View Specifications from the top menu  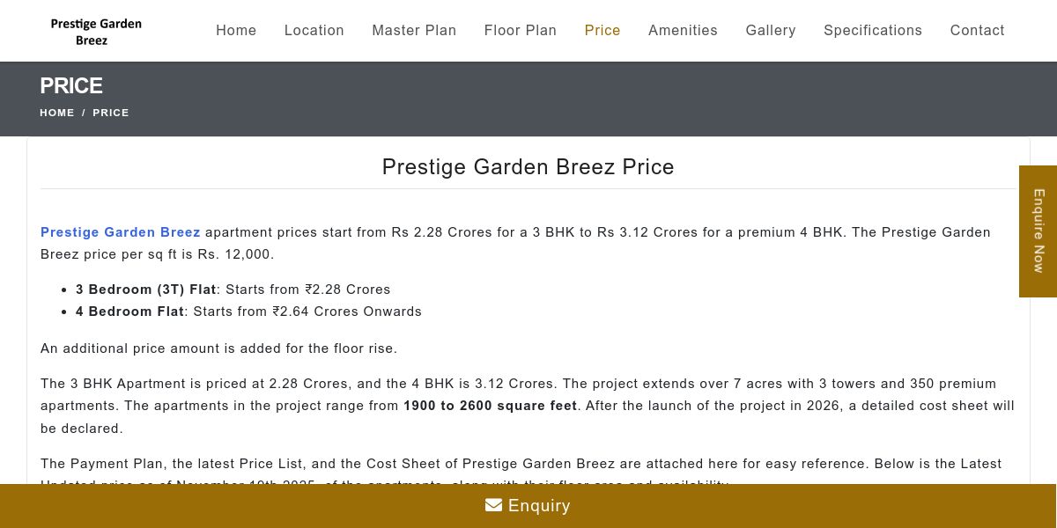point(873,30)
